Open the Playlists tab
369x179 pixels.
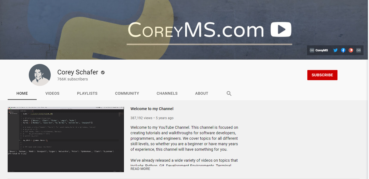pyautogui.click(x=87, y=93)
